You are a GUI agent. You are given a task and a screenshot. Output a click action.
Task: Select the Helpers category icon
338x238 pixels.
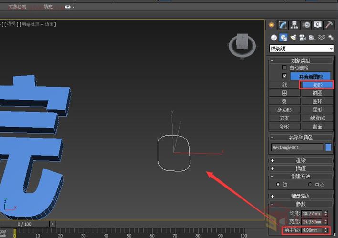pos(312,38)
